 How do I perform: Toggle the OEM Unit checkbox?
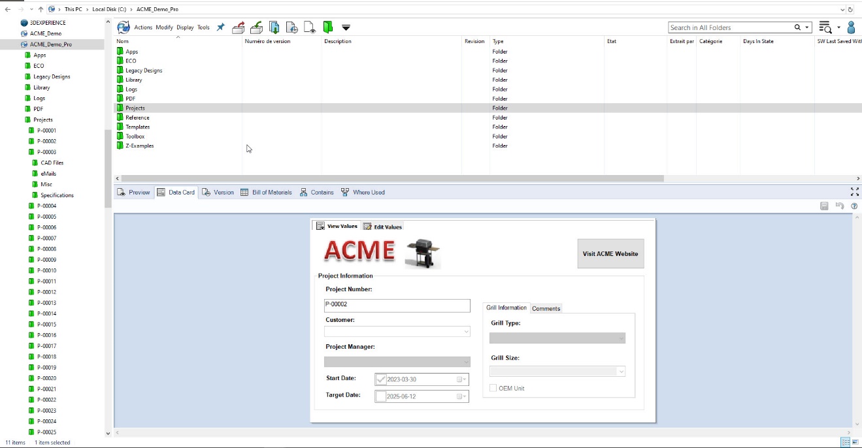493,389
